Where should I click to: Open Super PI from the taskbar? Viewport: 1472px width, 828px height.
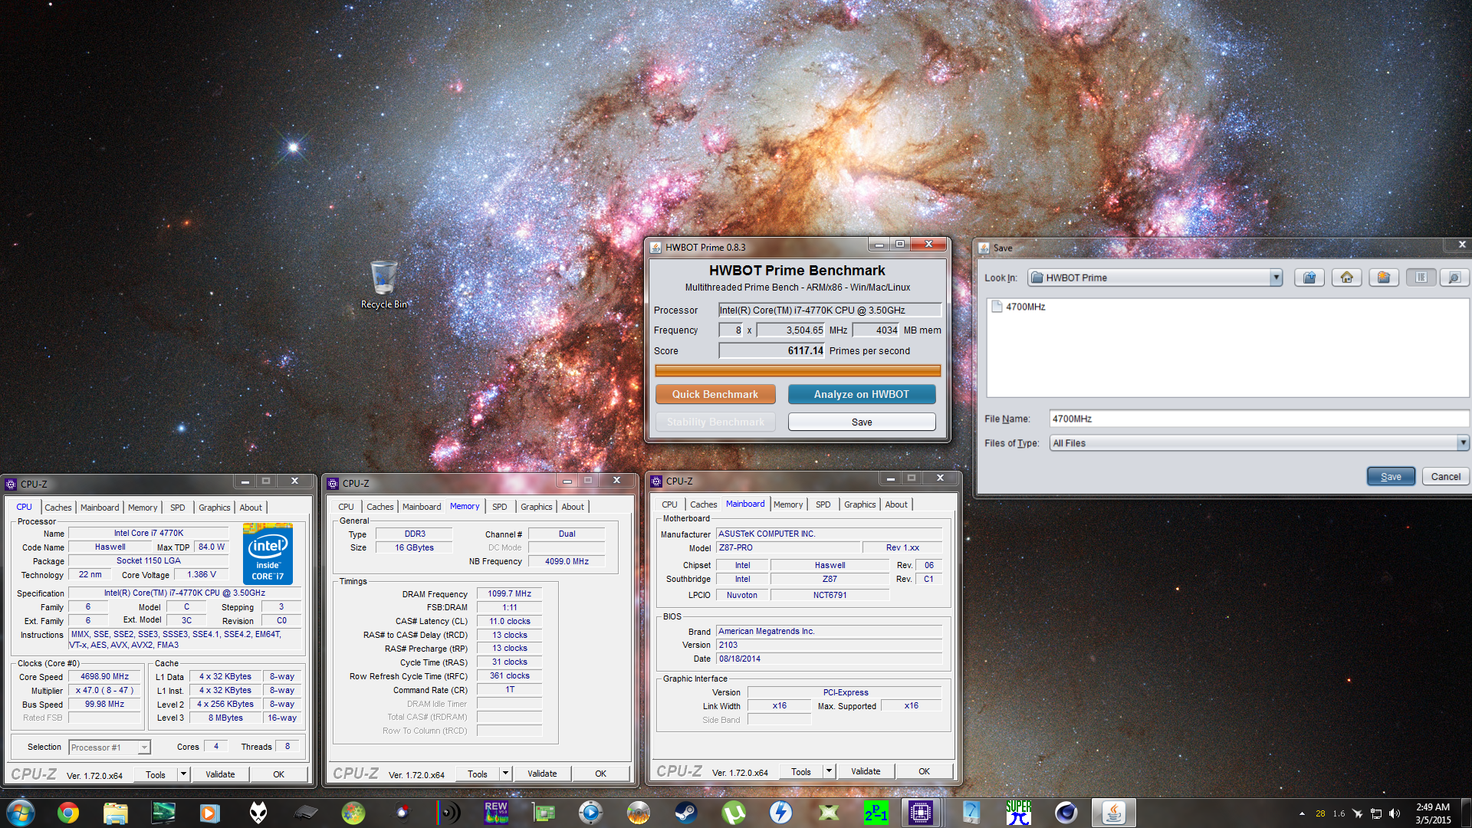[x=1019, y=813]
